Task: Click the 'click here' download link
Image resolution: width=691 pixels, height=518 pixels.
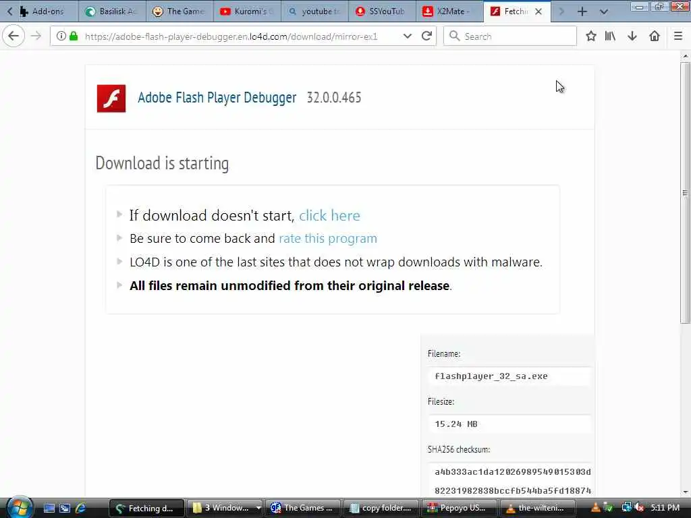Action: point(329,215)
